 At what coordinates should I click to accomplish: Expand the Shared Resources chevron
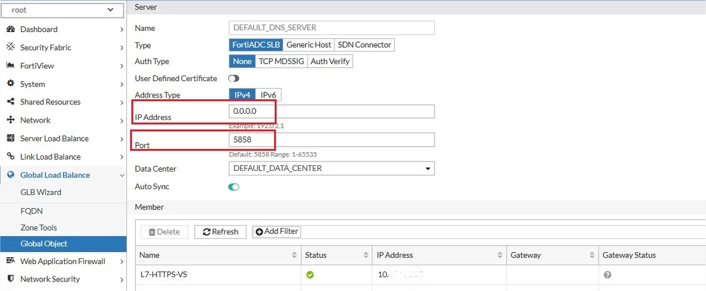[x=122, y=102]
